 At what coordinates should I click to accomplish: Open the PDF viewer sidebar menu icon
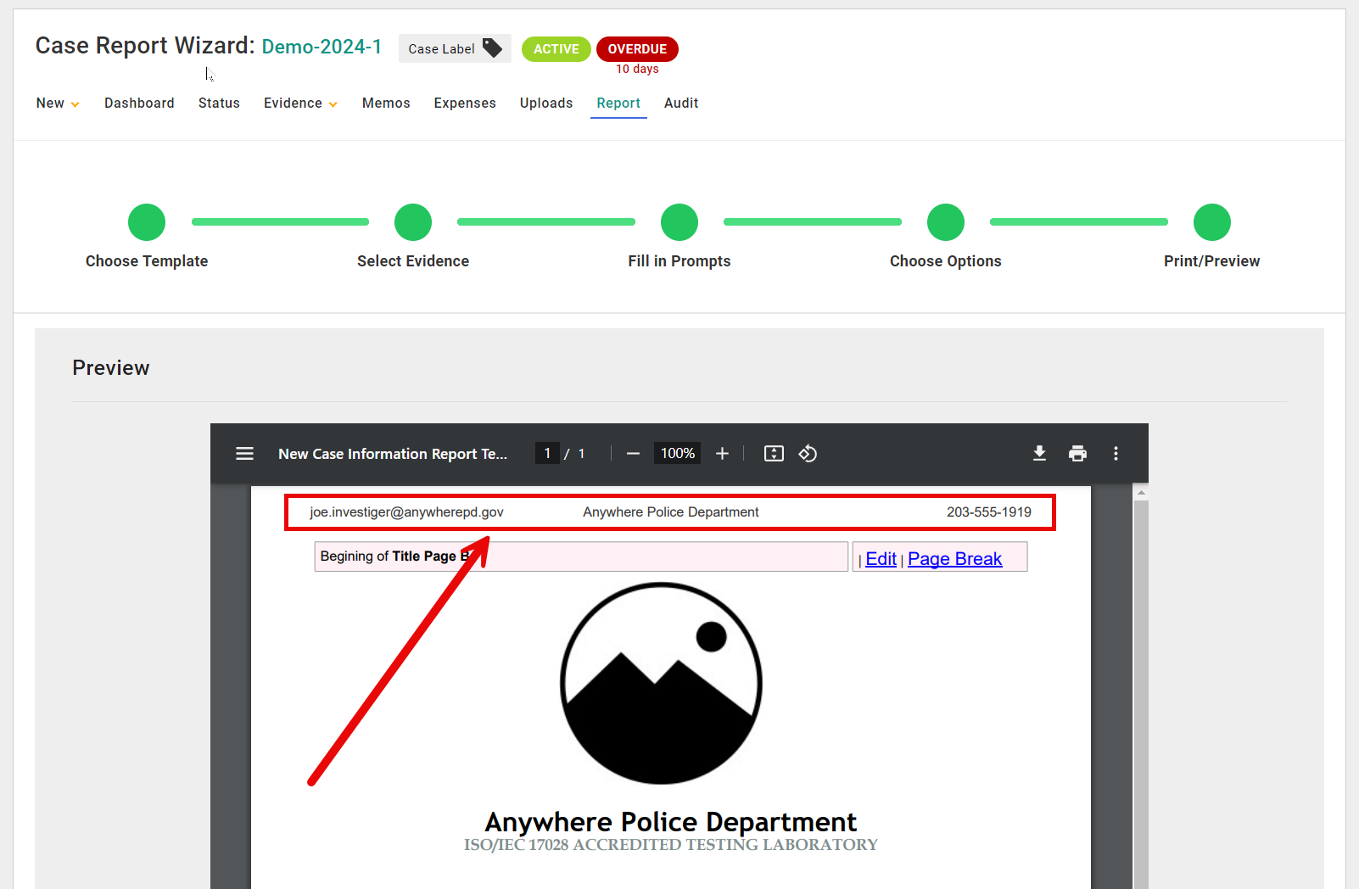click(x=244, y=454)
